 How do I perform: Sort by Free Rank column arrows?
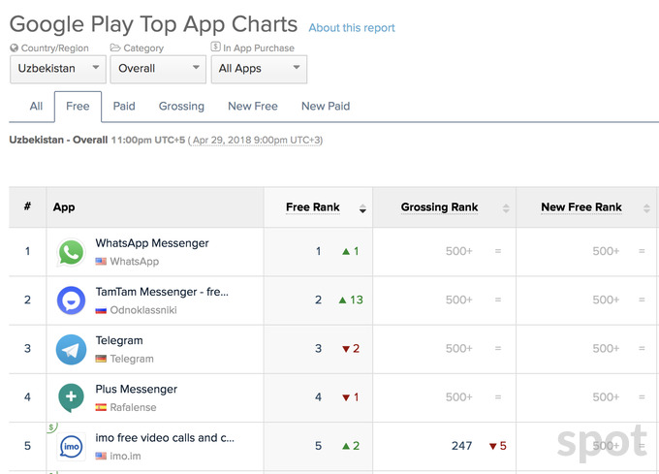pos(362,208)
